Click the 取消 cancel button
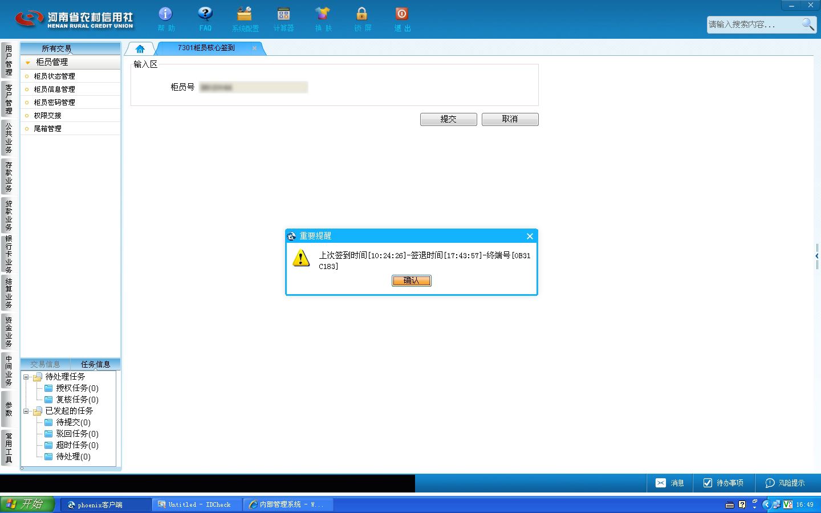Image resolution: width=821 pixels, height=513 pixels. point(510,119)
